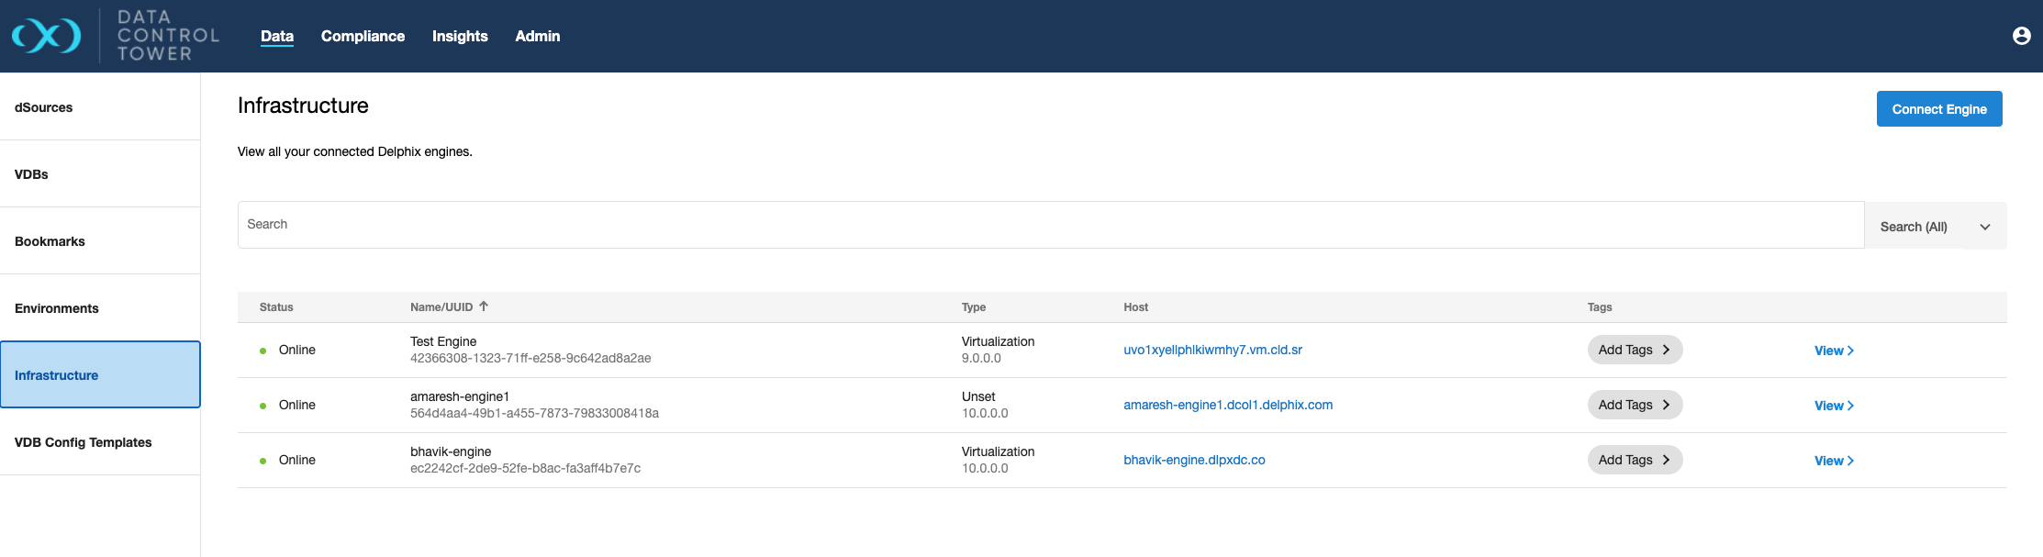Open the uvo1xyellphlkiwmhy7.vm.cld.sr host link
Viewport: 2043px width, 557px height.
[x=1212, y=350]
